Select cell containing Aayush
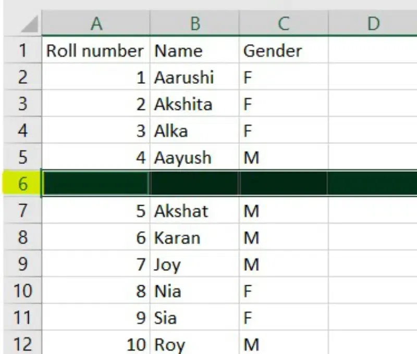 click(x=194, y=157)
